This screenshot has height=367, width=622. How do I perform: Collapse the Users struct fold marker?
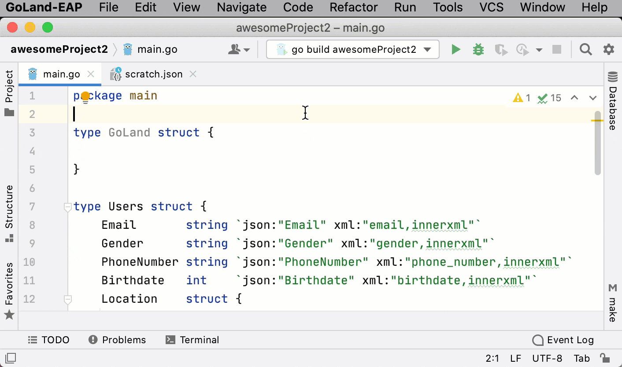(x=68, y=207)
